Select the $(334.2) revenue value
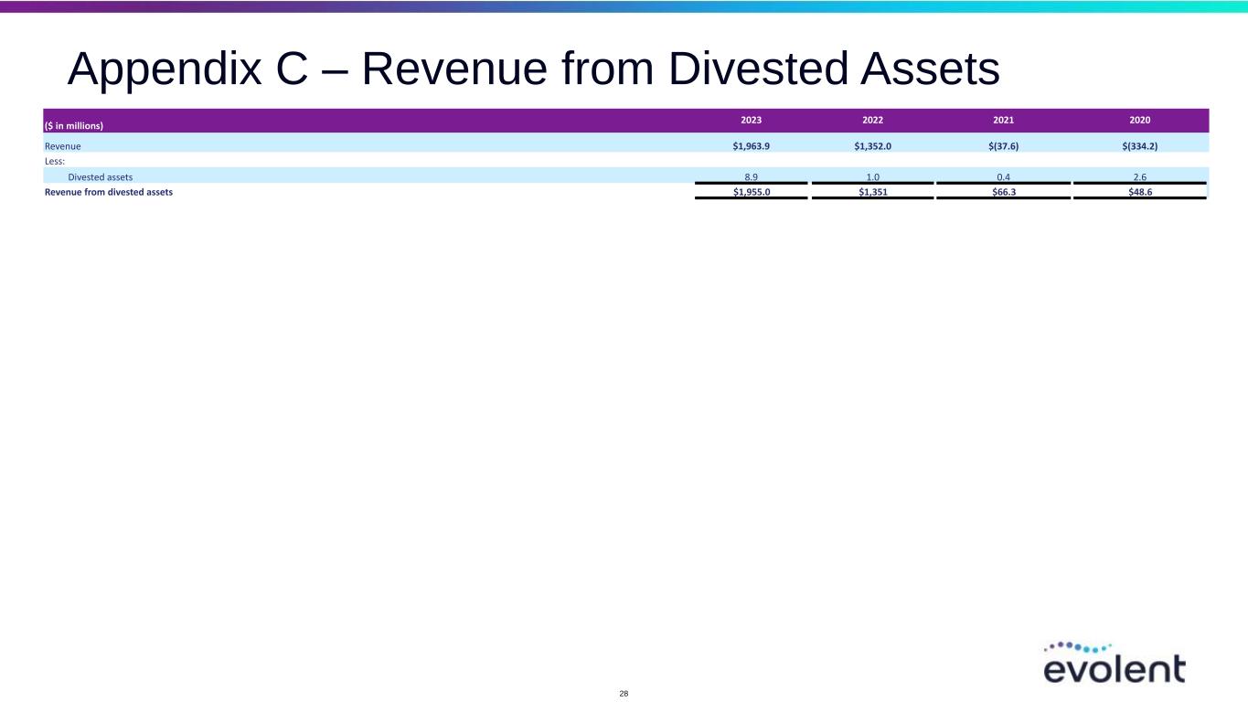 tap(1139, 145)
